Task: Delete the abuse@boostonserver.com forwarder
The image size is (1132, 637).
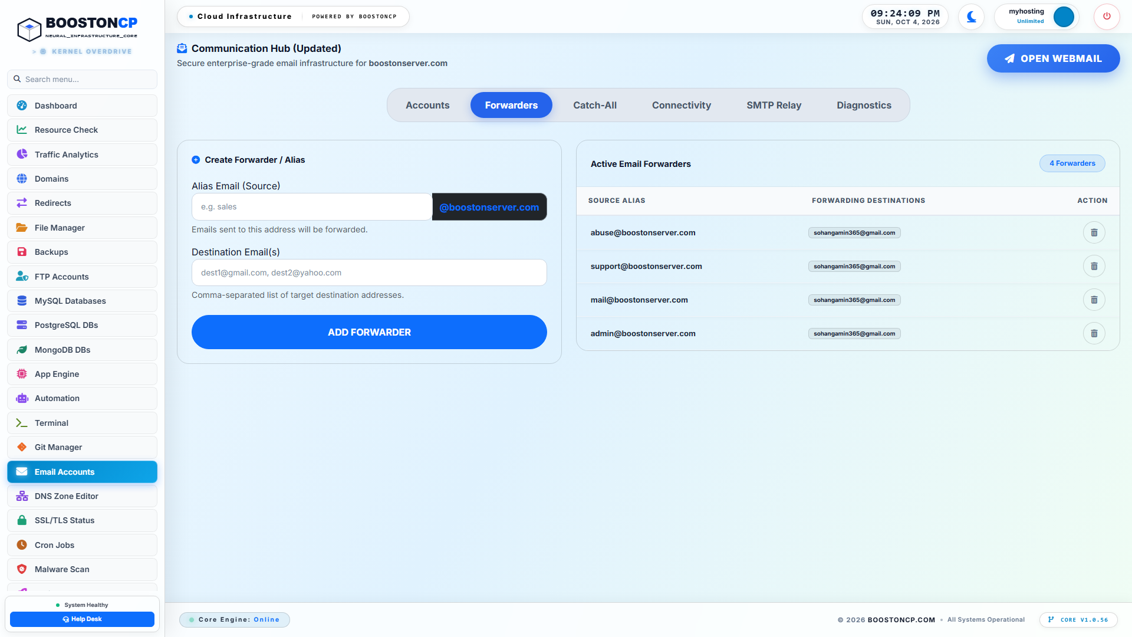Action: (x=1094, y=232)
